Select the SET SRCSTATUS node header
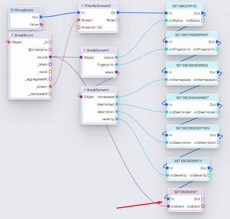Image resolution: width=230 pixels, height=219 pixels. [x=184, y=6]
